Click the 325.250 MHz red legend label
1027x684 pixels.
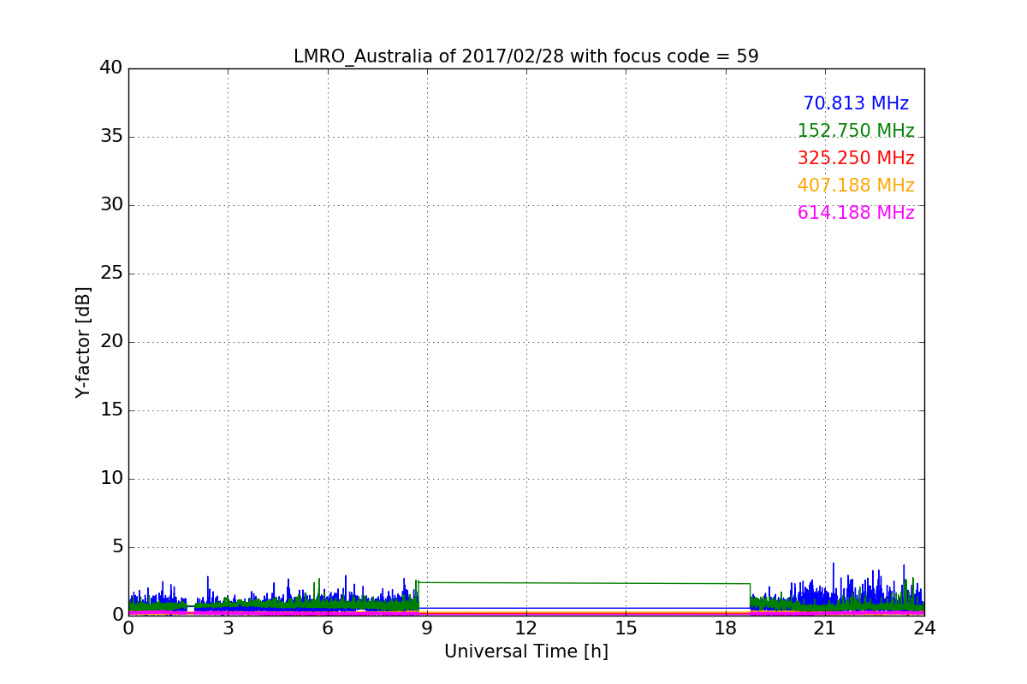[855, 158]
